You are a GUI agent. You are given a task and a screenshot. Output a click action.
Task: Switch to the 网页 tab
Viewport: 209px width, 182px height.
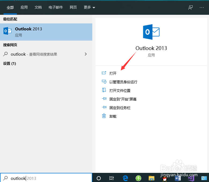pos(73,7)
